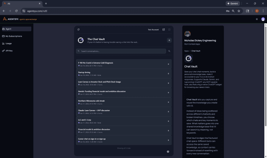Click the magnifier icon right of search box
Screen dimensions: 267x158
(169, 51)
